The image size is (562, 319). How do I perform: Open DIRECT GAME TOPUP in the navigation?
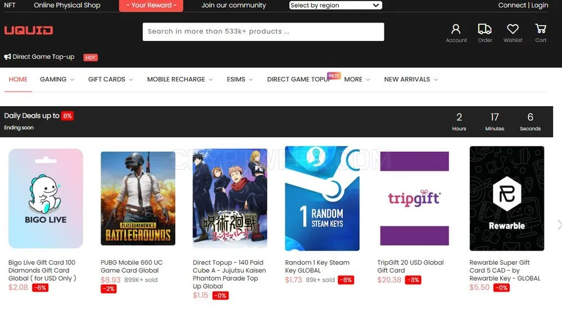click(x=299, y=79)
